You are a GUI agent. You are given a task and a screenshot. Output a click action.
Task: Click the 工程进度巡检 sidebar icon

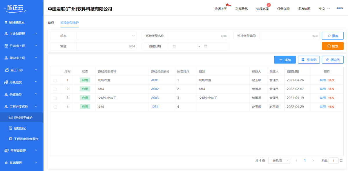tap(6, 106)
